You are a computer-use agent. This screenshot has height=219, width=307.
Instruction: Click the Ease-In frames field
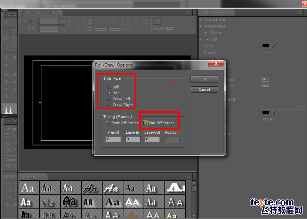[133, 139]
